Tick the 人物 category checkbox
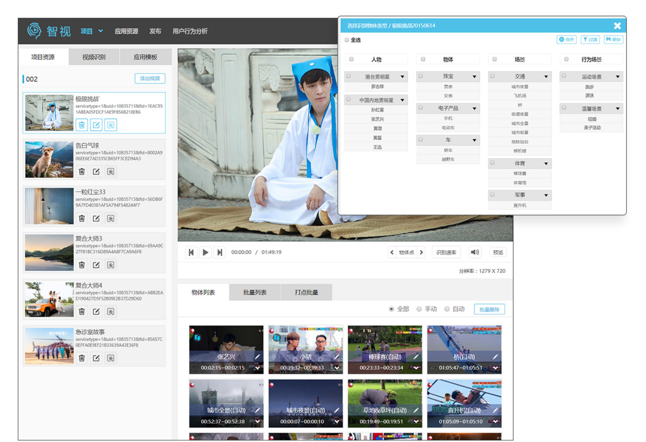 pyautogui.click(x=352, y=59)
